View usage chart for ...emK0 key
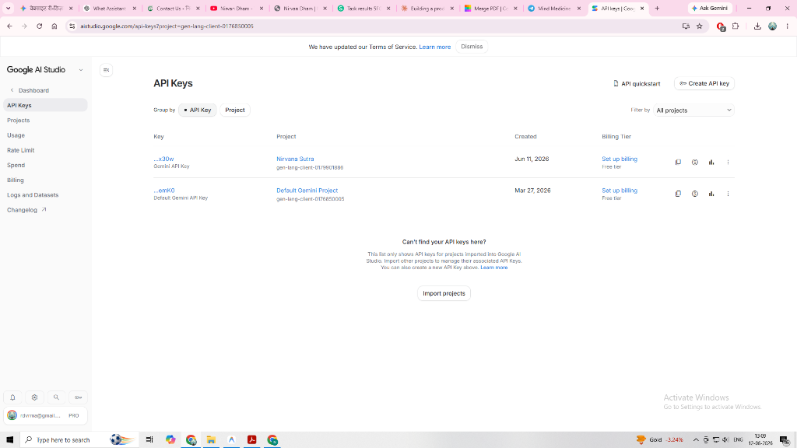797x448 pixels. [711, 194]
